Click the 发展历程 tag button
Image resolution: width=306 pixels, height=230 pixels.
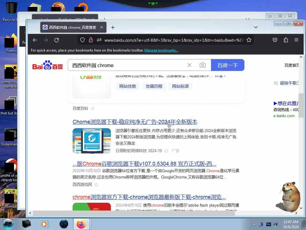[x=154, y=86]
